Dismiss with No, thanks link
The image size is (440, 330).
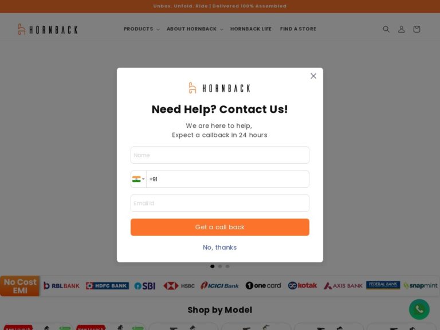(220, 247)
